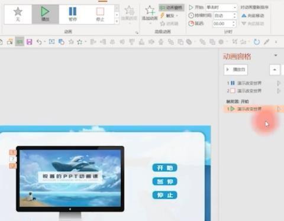Image resolution: width=284 pixels, height=221 pixels.
Task: Open the dropdown next to star icon
Action: click(85, 42)
